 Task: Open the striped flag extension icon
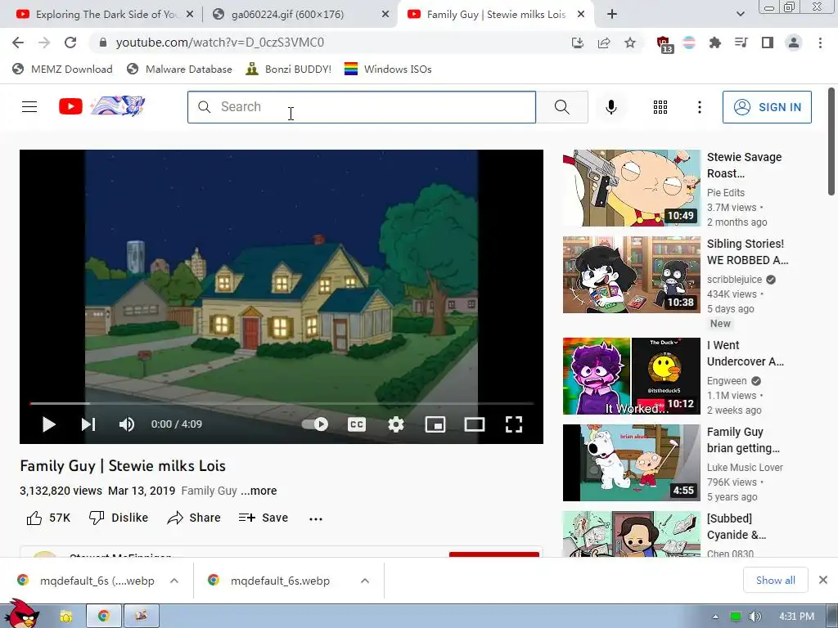(689, 43)
